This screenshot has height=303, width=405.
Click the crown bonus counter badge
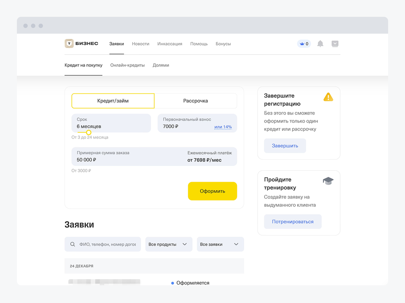click(304, 44)
